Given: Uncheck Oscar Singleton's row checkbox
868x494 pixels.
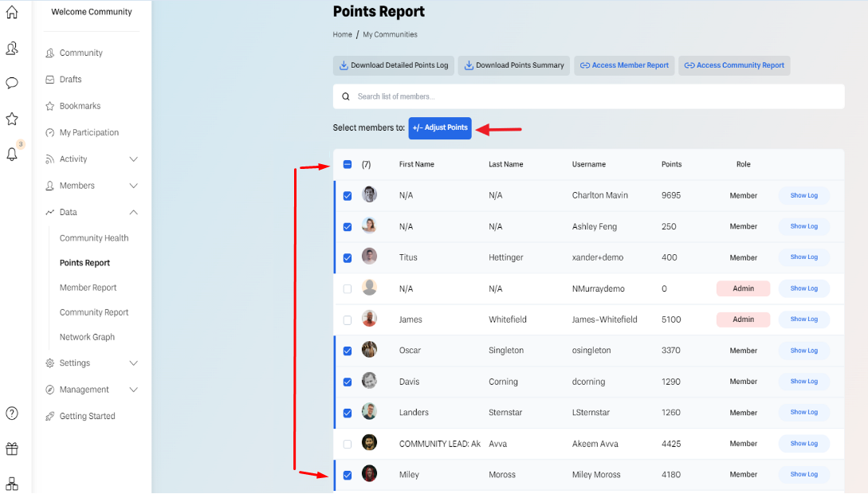Looking at the screenshot, I should point(347,351).
